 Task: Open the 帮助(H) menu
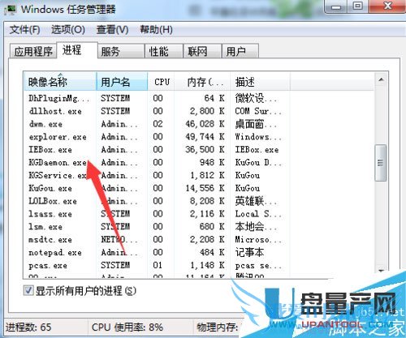(x=156, y=29)
